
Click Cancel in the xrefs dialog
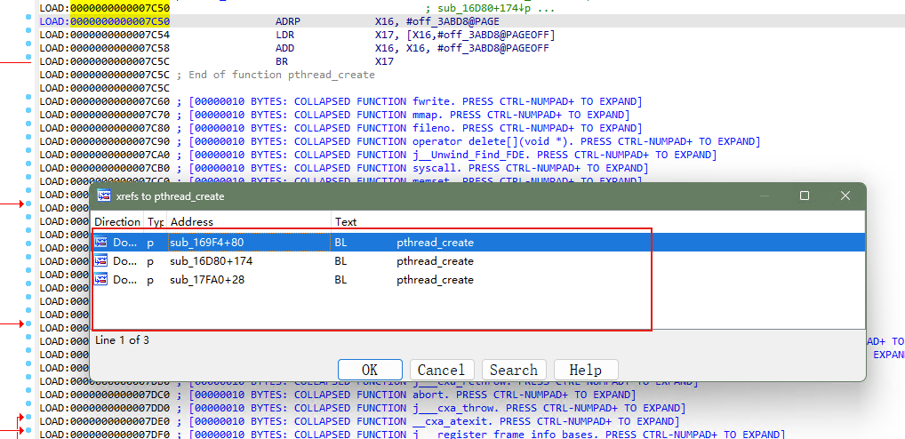[442, 370]
